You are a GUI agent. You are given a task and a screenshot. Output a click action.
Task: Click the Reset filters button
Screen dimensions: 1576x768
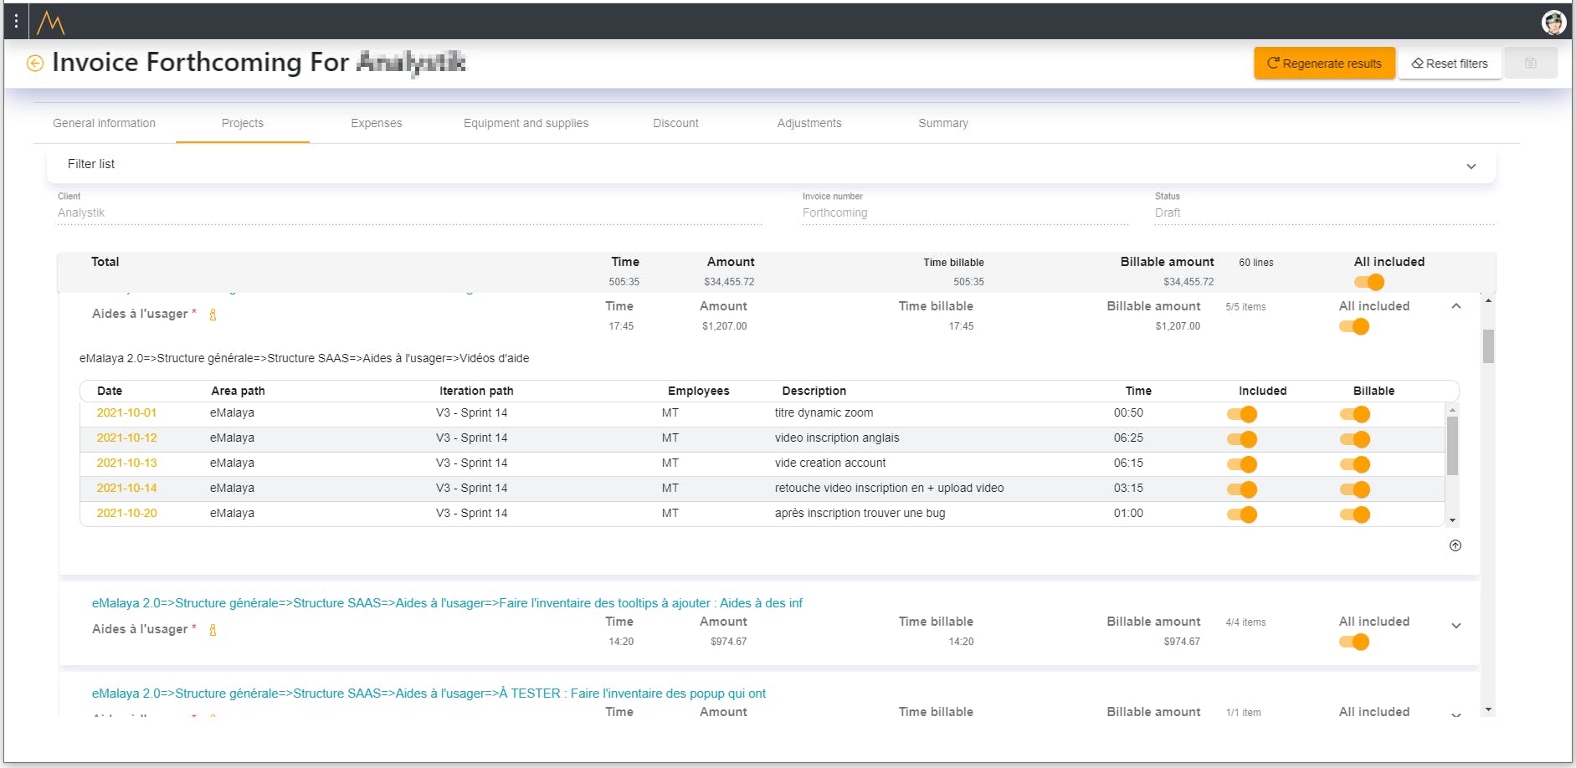coord(1450,64)
